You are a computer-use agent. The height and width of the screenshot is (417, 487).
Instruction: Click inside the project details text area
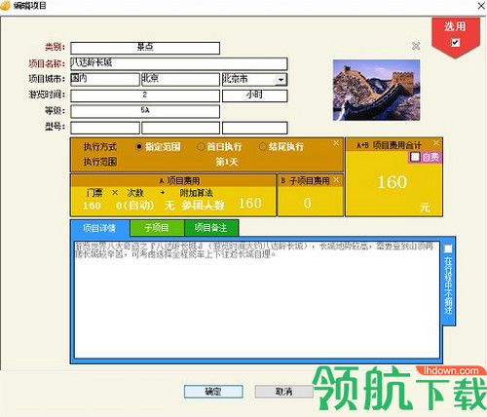257,299
